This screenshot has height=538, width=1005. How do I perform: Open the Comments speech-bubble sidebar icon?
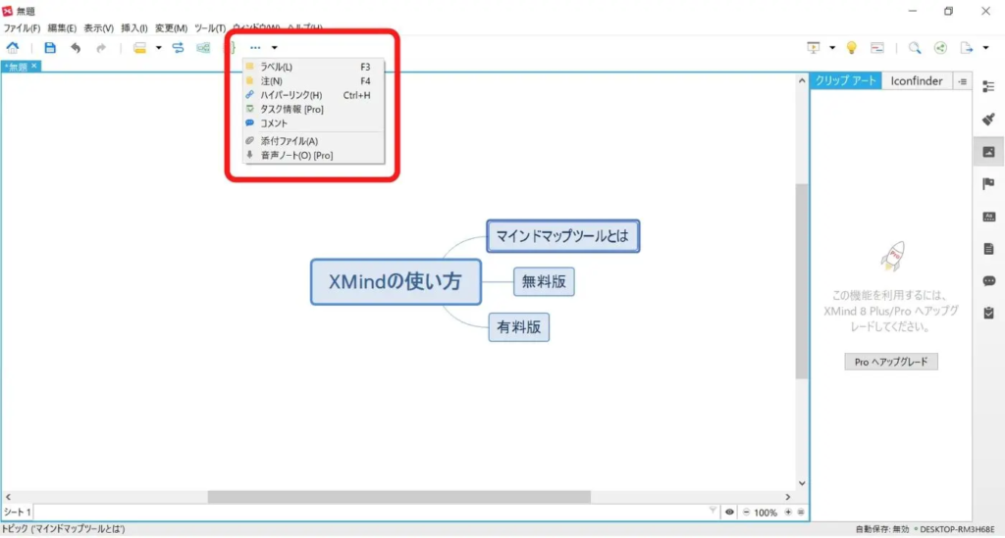point(988,281)
